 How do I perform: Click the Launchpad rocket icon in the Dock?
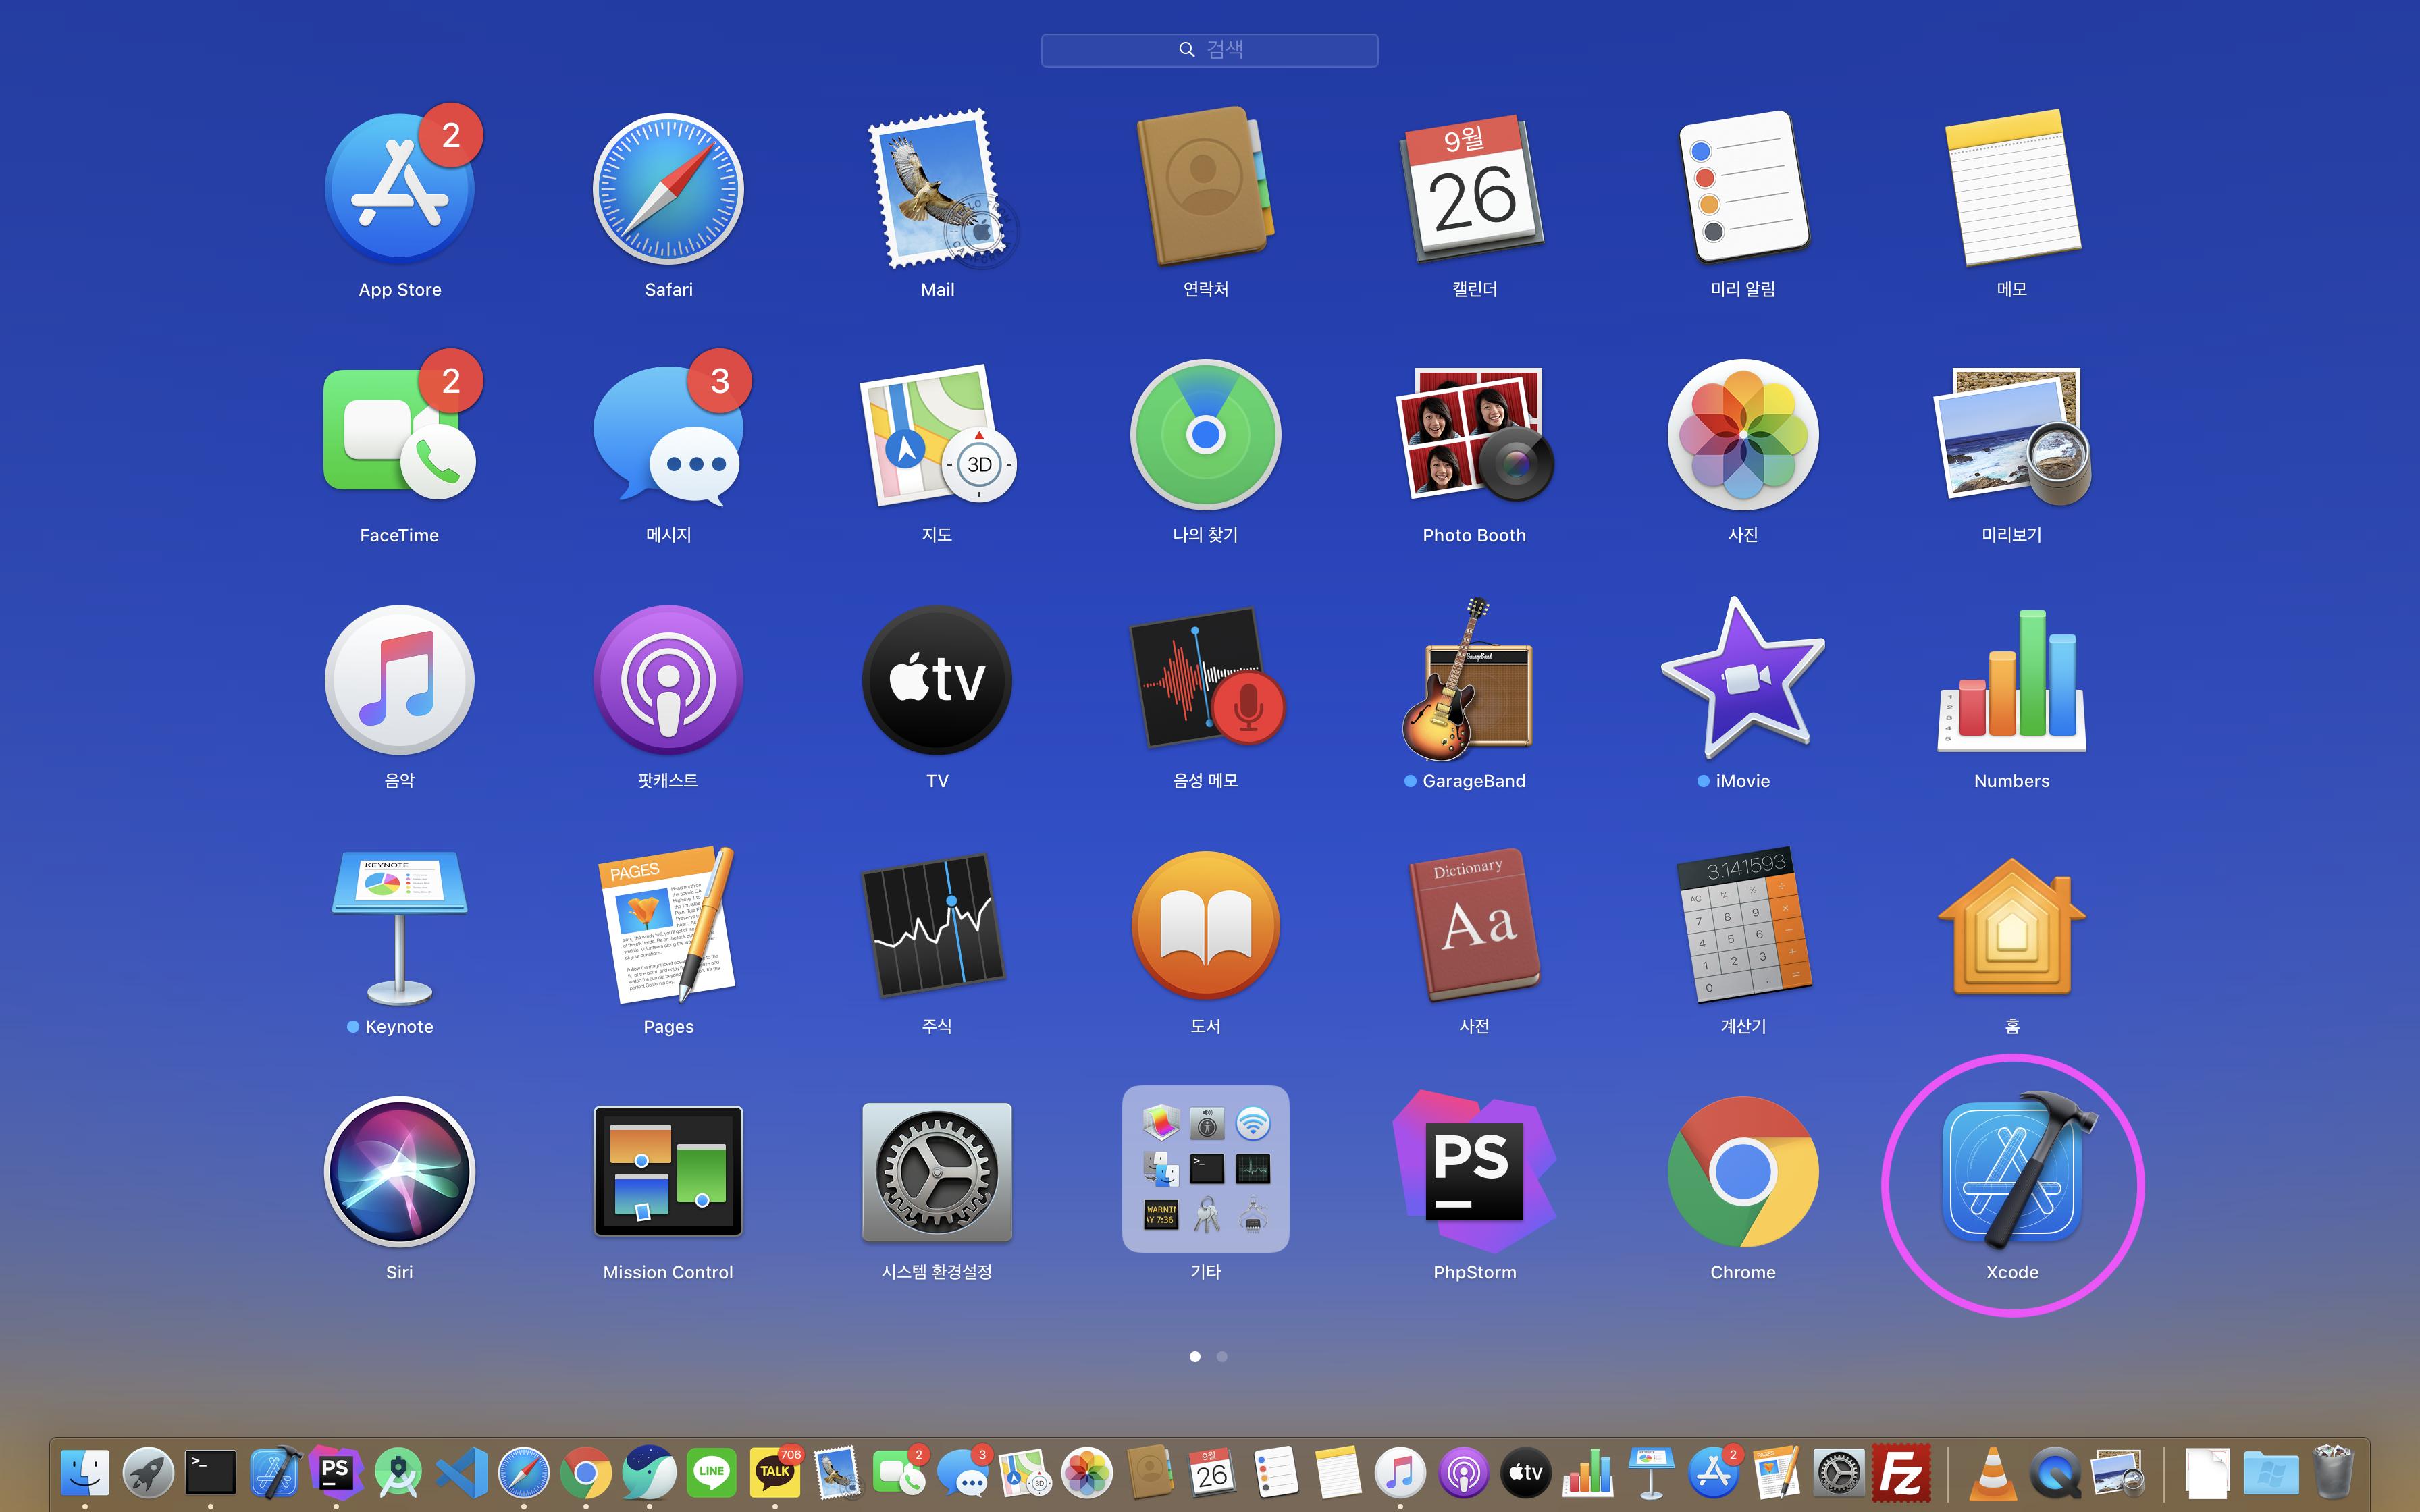pyautogui.click(x=148, y=1472)
